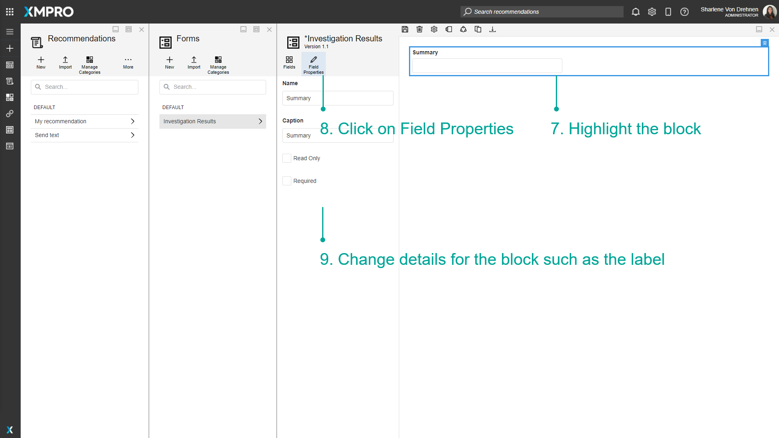Click Manage Categories under Recommendations
The width and height of the screenshot is (779, 438).
point(89,64)
